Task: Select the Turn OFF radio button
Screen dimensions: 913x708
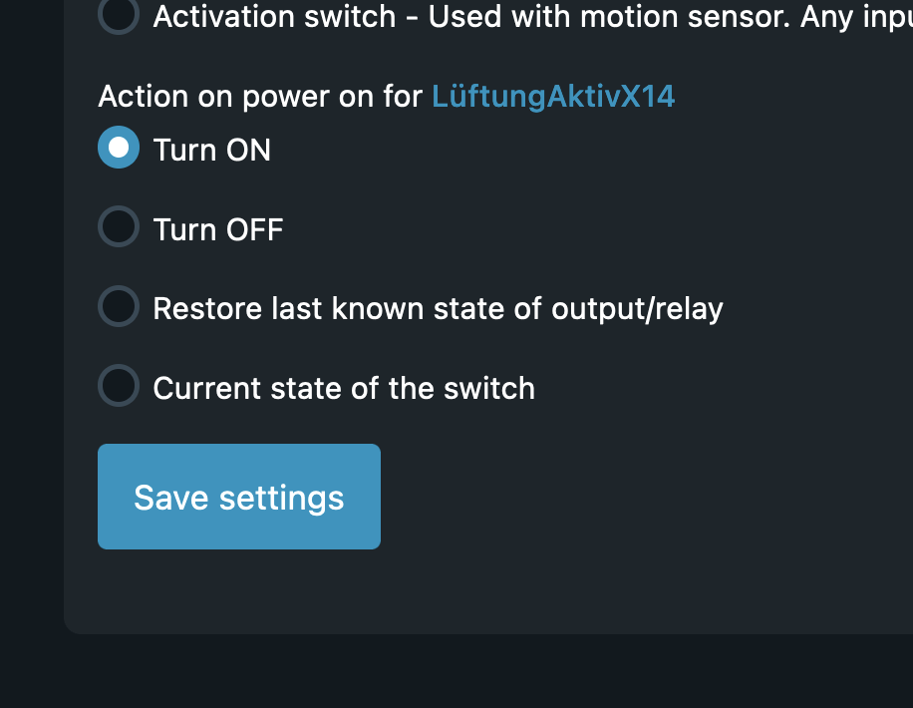Action: click(x=119, y=226)
